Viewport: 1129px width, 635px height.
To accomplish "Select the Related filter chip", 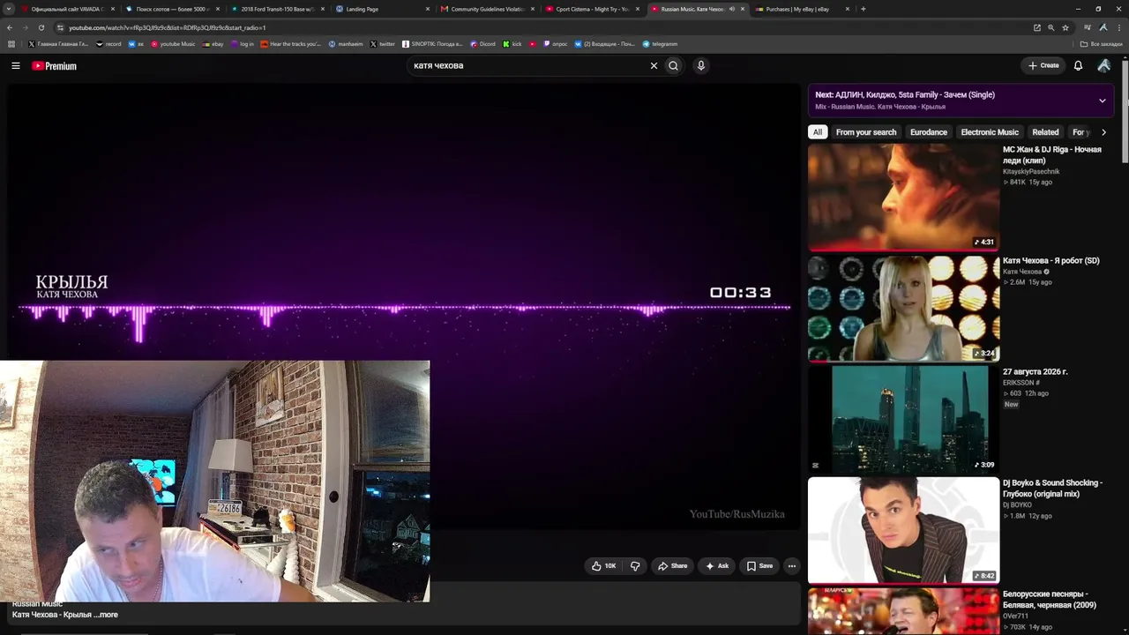I will tap(1045, 132).
